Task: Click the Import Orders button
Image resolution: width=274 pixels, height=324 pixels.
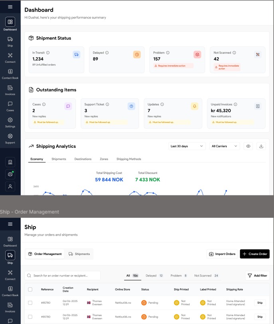Action: (x=222, y=254)
